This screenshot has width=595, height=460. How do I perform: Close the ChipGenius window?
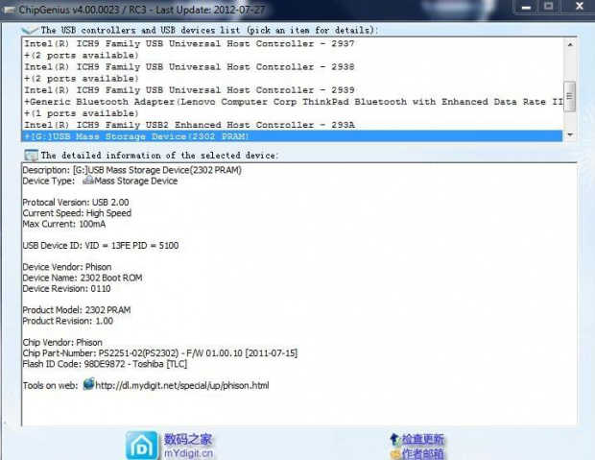click(x=579, y=7)
